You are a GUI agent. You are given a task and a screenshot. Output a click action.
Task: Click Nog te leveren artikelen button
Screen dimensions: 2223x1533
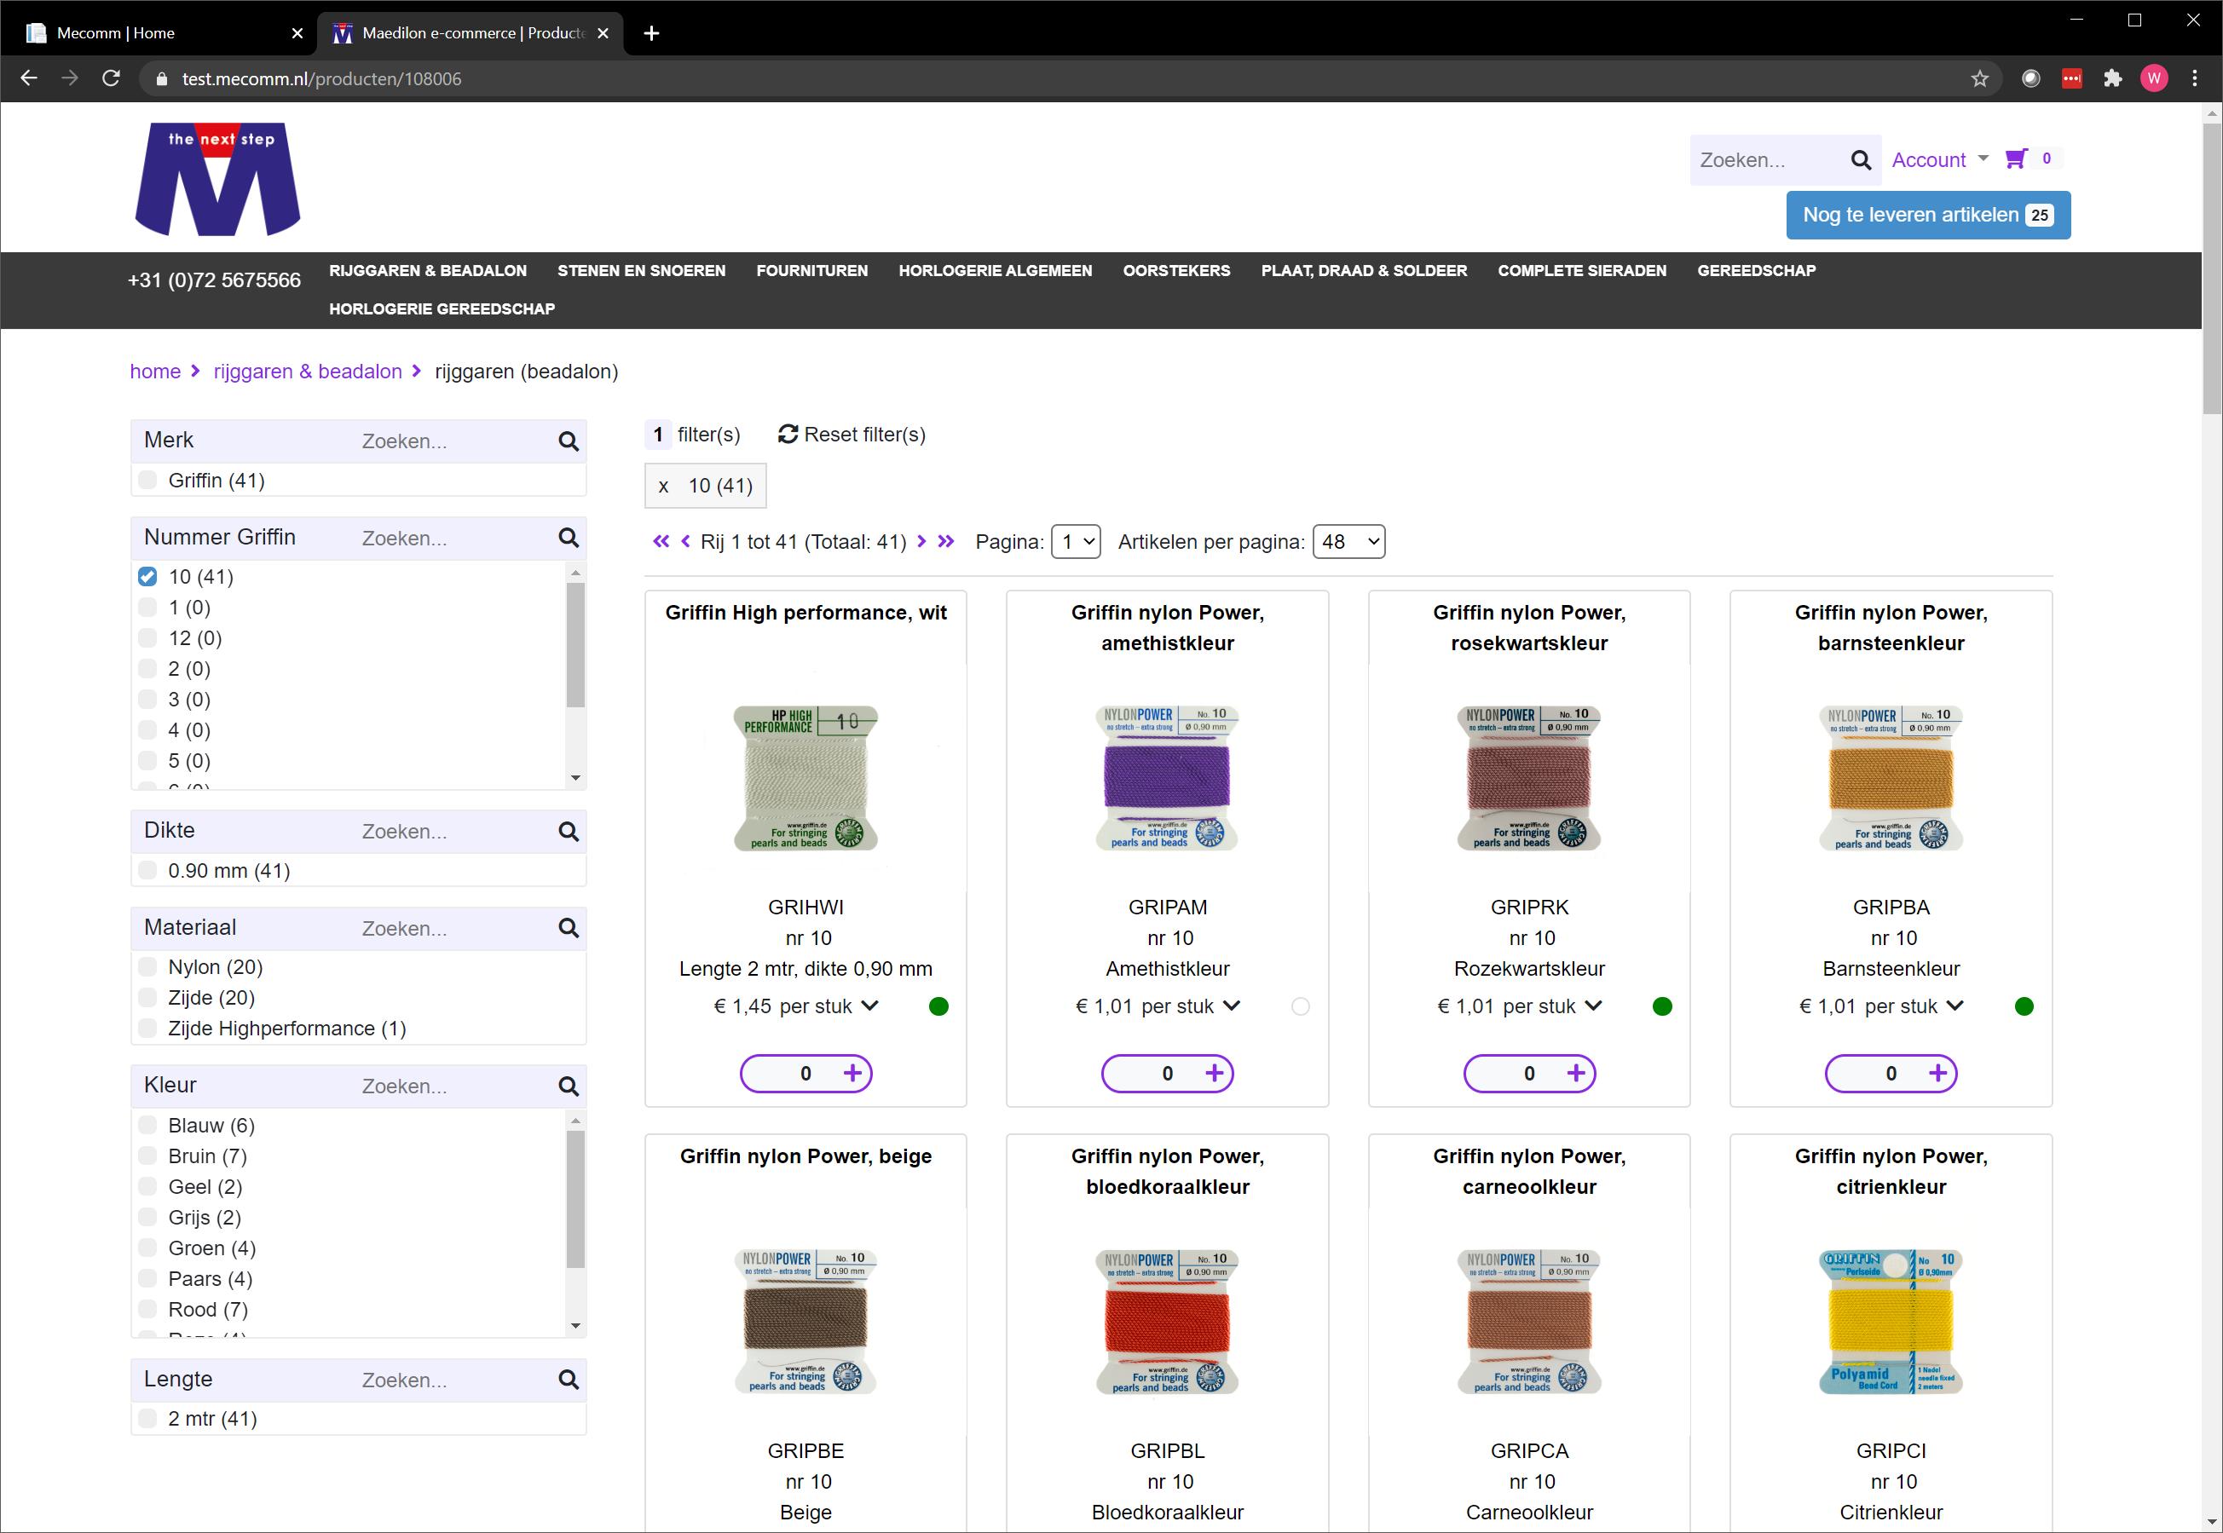coord(1927,215)
